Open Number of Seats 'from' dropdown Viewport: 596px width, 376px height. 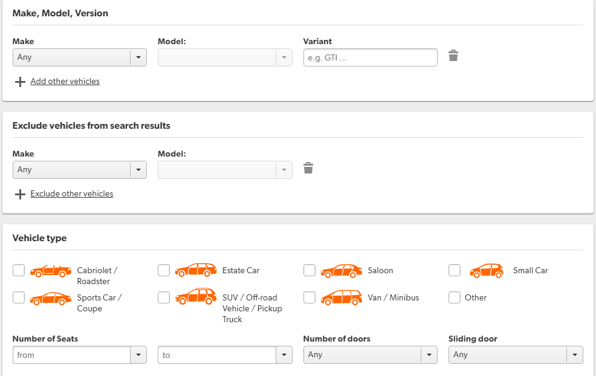(x=79, y=355)
